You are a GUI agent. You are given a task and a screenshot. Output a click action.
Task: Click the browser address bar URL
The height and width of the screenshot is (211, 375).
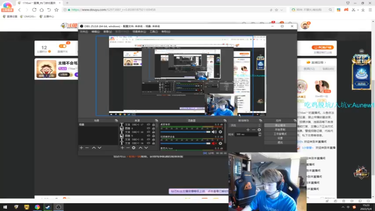(113, 10)
